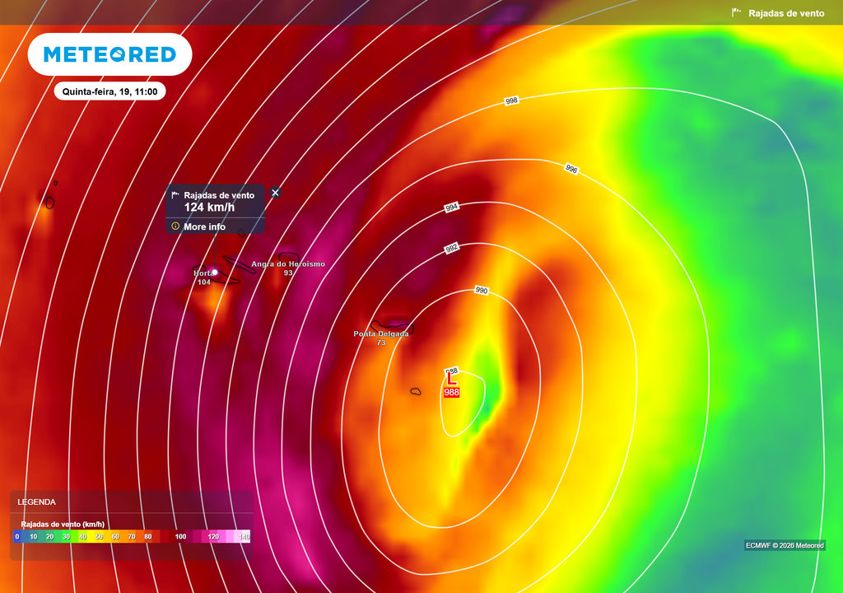Click the 0 km/h blue legend color
Image resolution: width=843 pixels, height=593 pixels.
point(17,536)
